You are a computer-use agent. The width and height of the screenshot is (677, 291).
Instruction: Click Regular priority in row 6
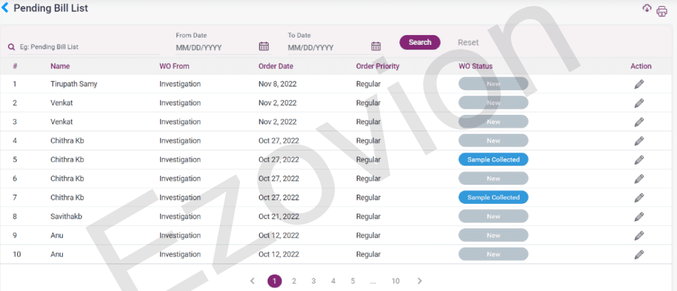tap(368, 178)
